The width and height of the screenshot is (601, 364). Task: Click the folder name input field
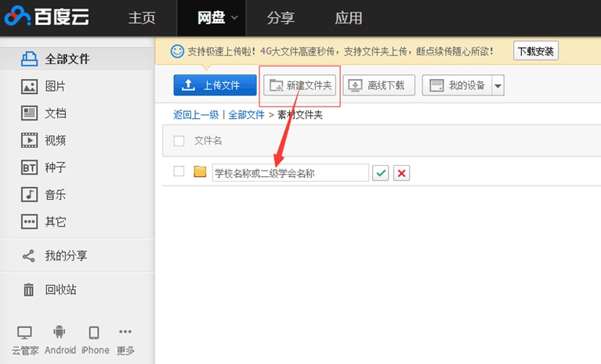290,173
